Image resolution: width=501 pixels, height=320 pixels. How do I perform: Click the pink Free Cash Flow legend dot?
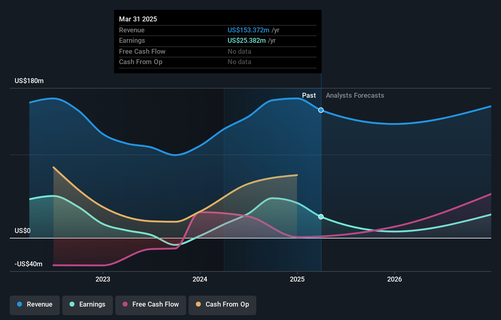coord(125,304)
